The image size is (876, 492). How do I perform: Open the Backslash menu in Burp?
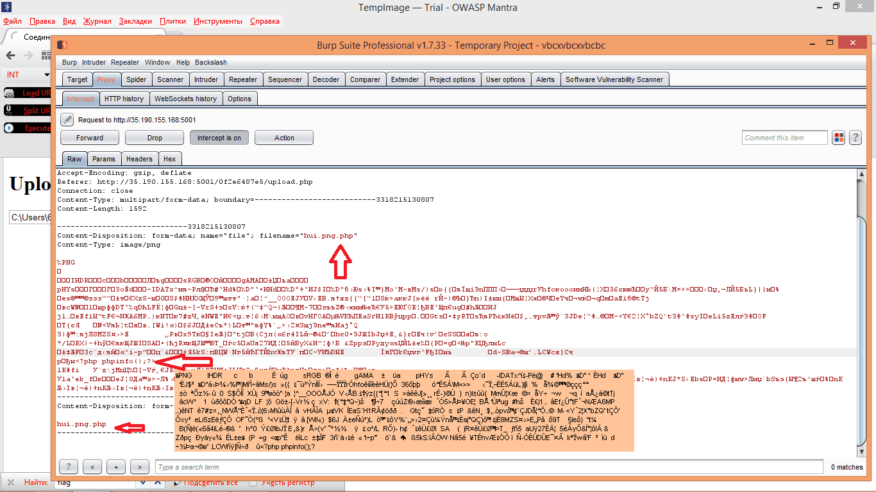click(x=211, y=62)
